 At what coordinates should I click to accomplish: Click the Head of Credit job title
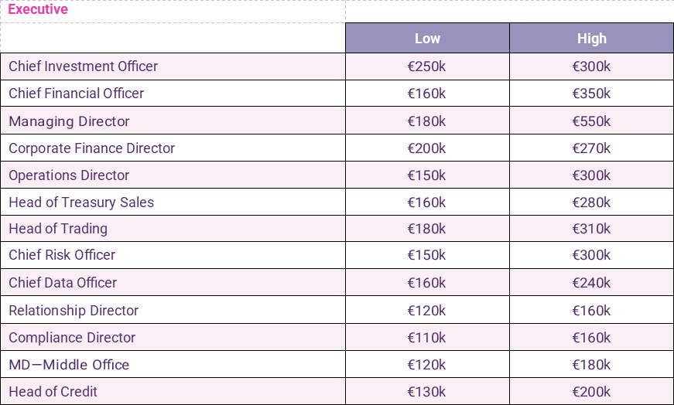[x=53, y=392]
